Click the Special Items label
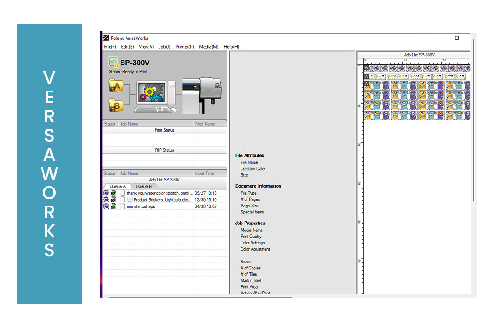Image resolution: width=493 pixels, height=328 pixels. click(x=252, y=212)
